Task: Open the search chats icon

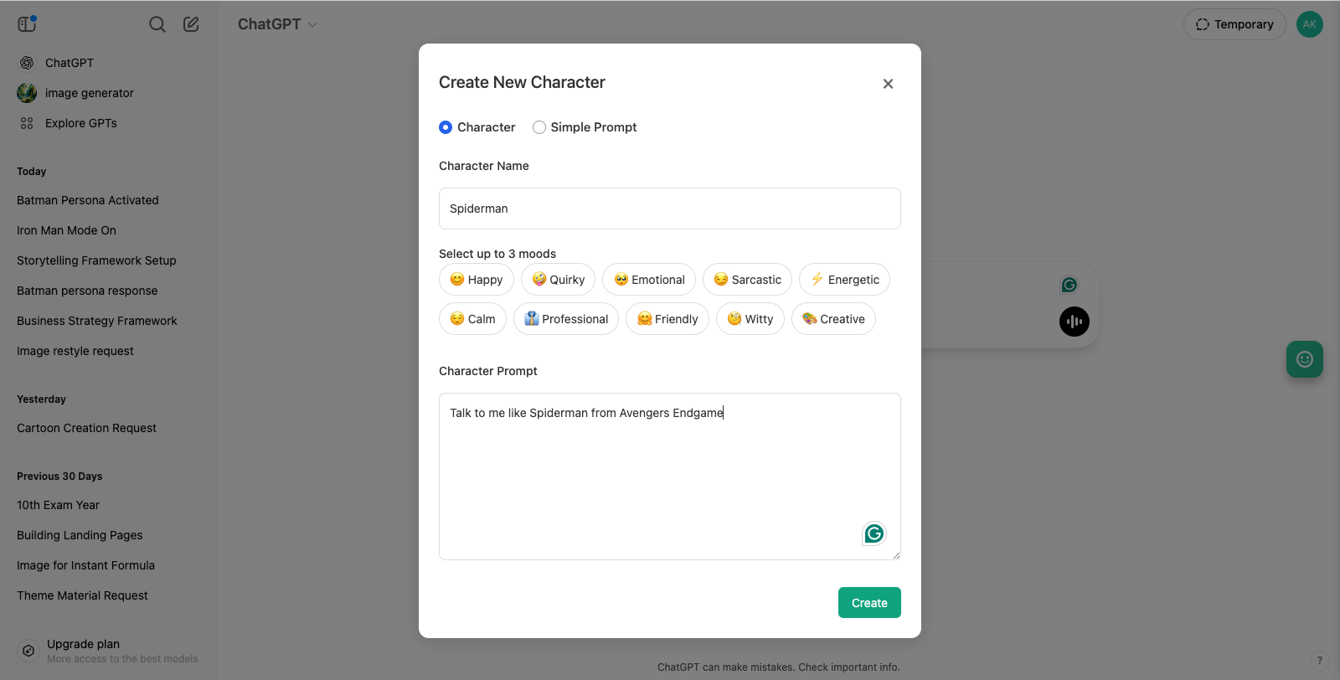Action: 157,24
